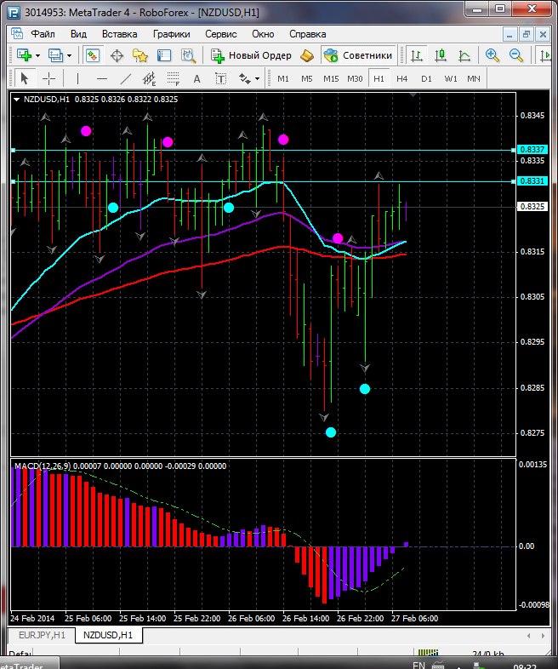Select the 0.8331 horizontal line label
The image size is (558, 669).
(x=532, y=181)
